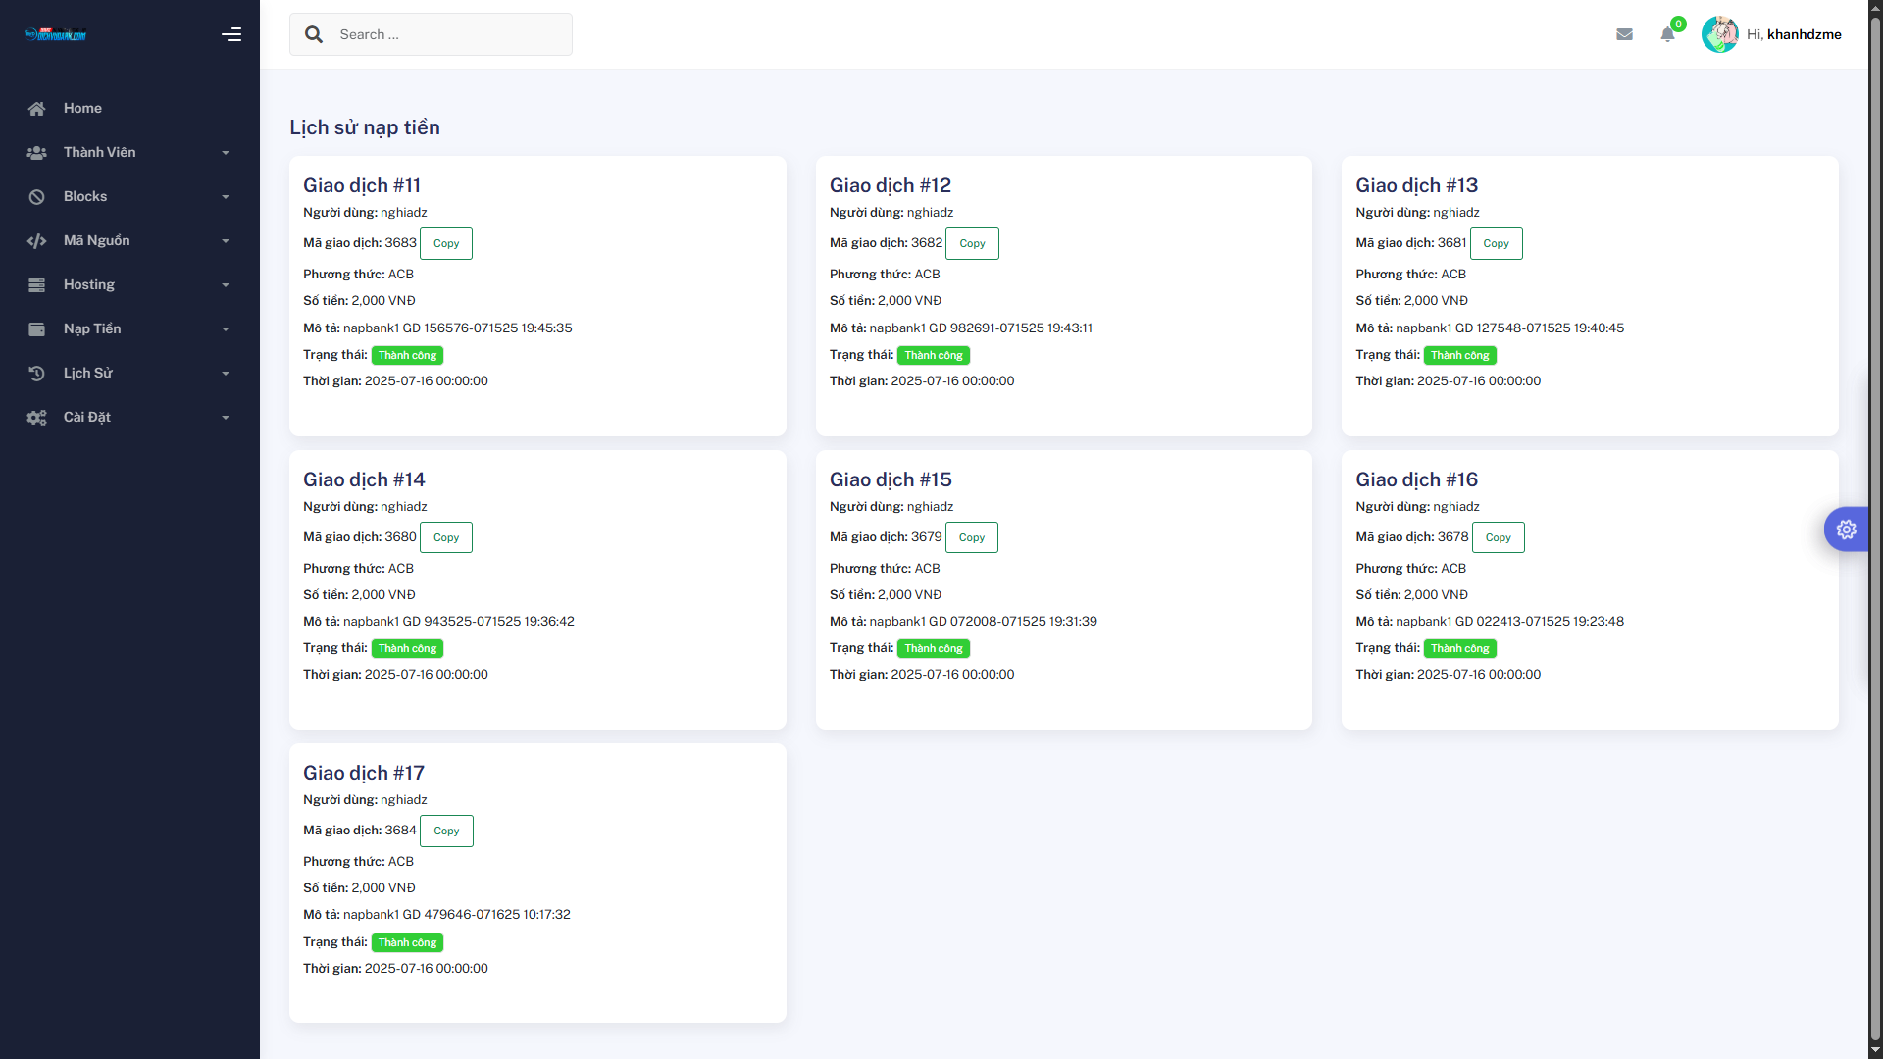The height and width of the screenshot is (1059, 1883).
Task: Click the Lịch Sử history icon
Action: [36, 374]
